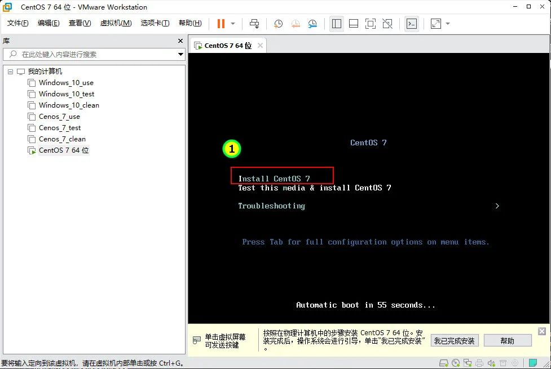Open the power options dropdown arrow

(233, 24)
